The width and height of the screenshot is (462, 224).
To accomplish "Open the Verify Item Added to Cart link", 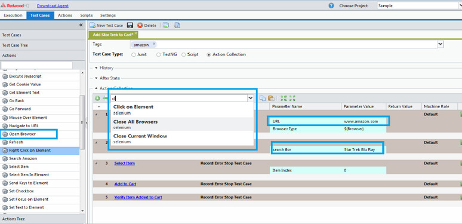I will coord(138,197).
